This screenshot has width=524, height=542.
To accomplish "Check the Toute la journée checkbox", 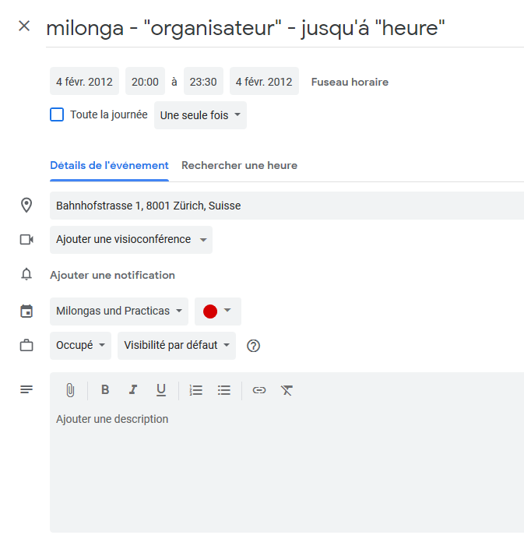I will tap(57, 114).
